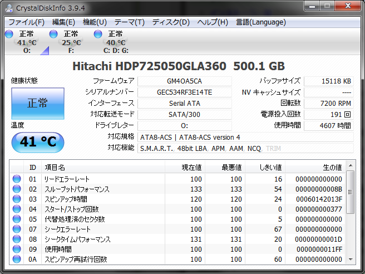Click the SMART list scrollbar thumb
Screen dimensions: 365x274
[351, 192]
